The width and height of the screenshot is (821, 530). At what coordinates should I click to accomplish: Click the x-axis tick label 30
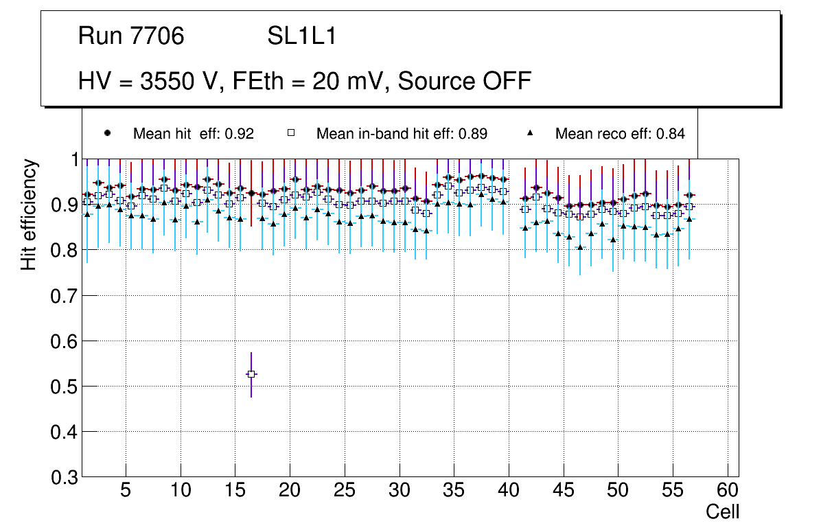399,492
